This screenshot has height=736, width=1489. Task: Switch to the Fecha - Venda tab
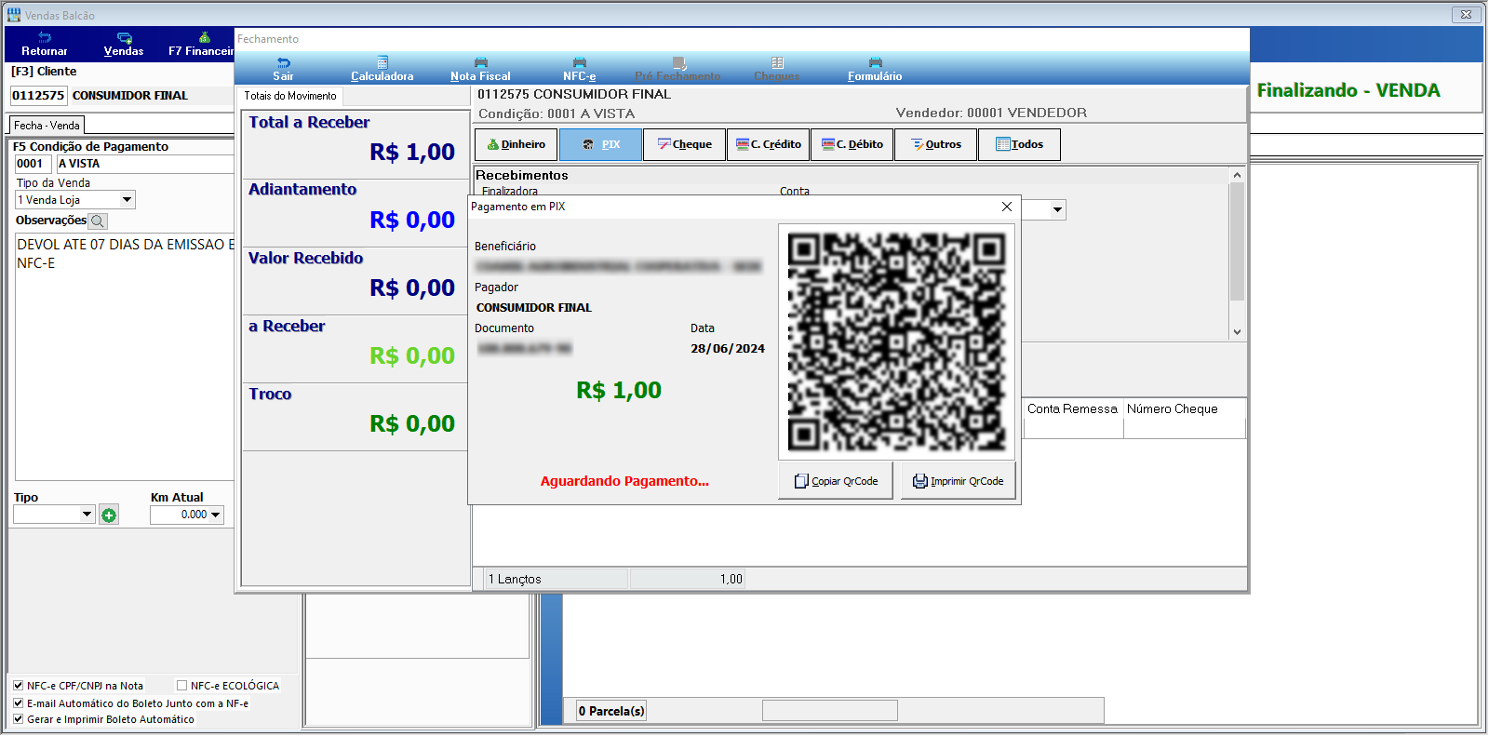pos(47,126)
